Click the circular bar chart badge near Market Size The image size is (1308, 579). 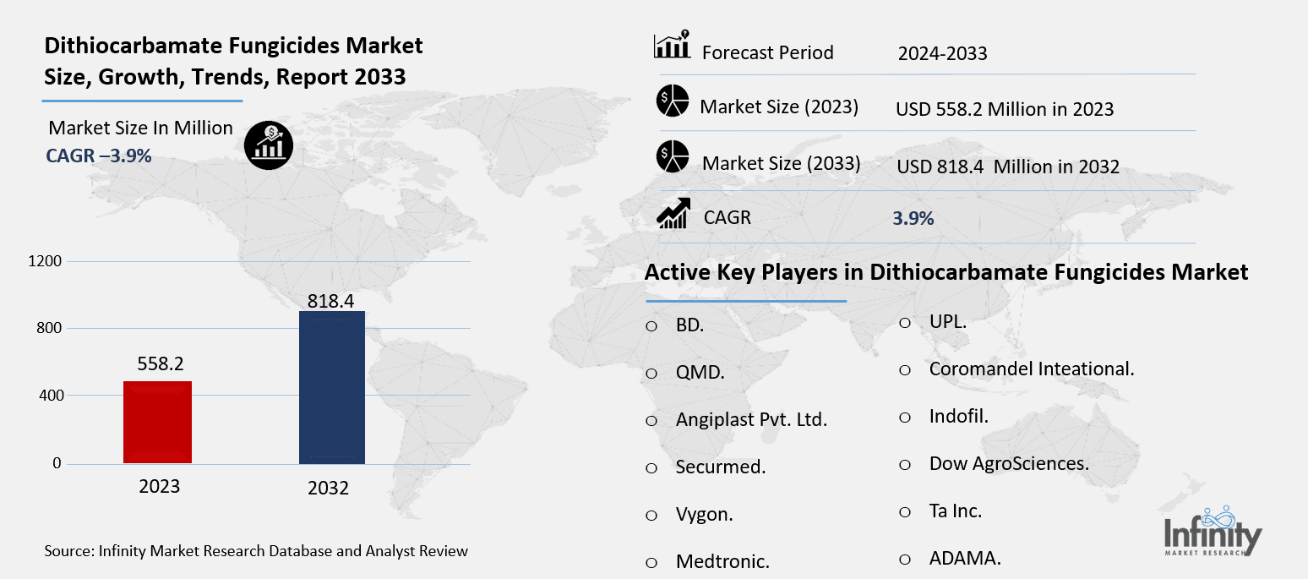click(x=269, y=145)
